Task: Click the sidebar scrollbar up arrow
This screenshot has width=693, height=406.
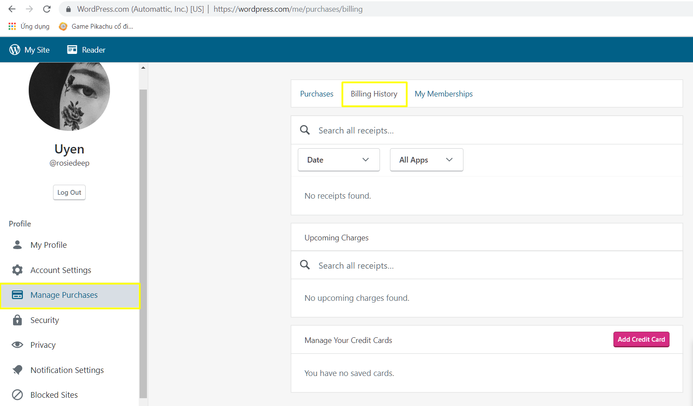Action: coord(143,68)
